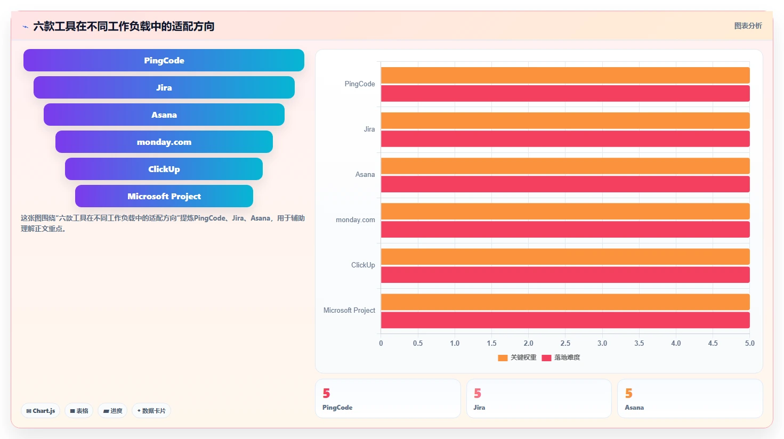Click the 数据卡片 tag chip
Viewport: 784px width, 439px height.
(151, 411)
